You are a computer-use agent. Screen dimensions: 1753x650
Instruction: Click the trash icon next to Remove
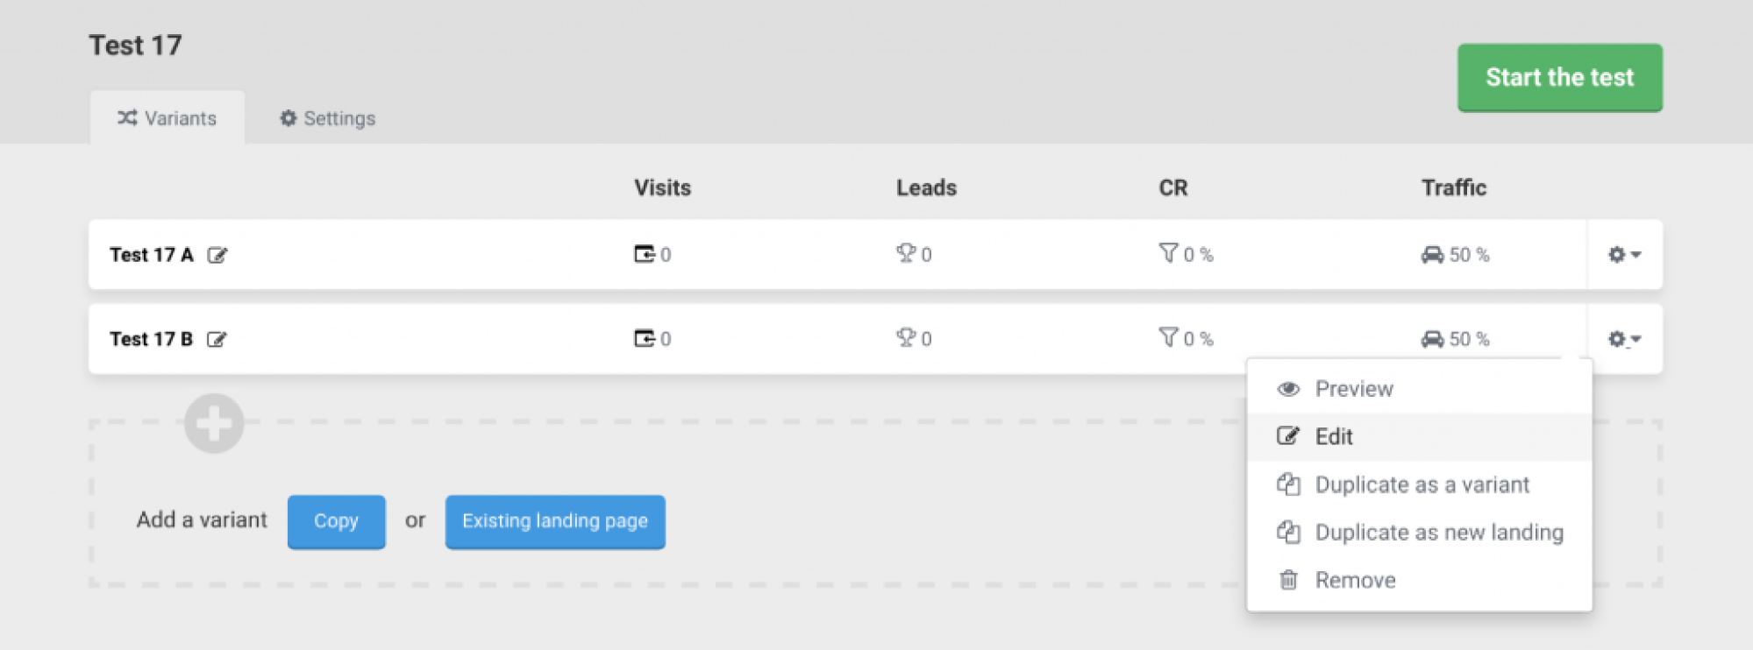coord(1287,579)
